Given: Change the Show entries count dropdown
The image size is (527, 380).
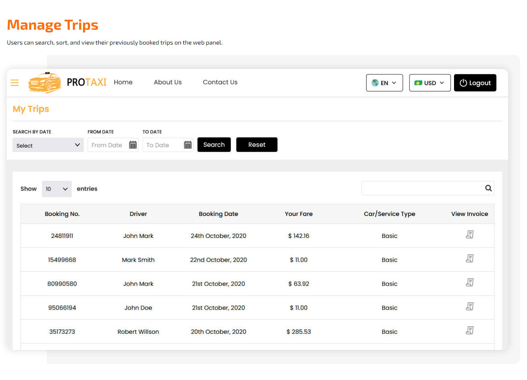Looking at the screenshot, I should coord(57,189).
